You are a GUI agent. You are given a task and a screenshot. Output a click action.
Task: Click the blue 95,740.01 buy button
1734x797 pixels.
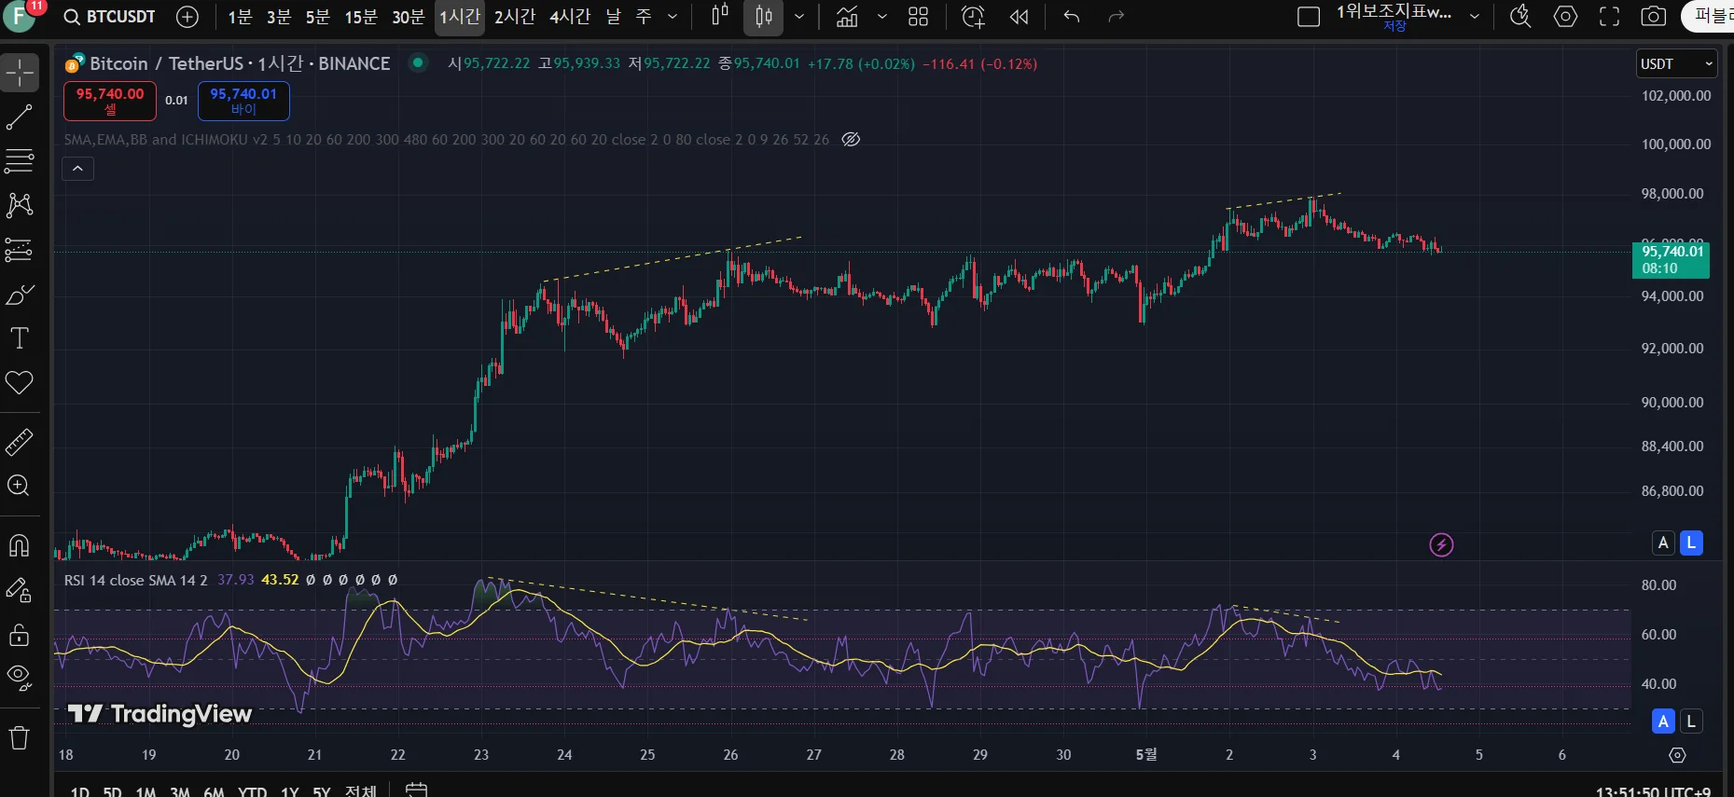[243, 101]
